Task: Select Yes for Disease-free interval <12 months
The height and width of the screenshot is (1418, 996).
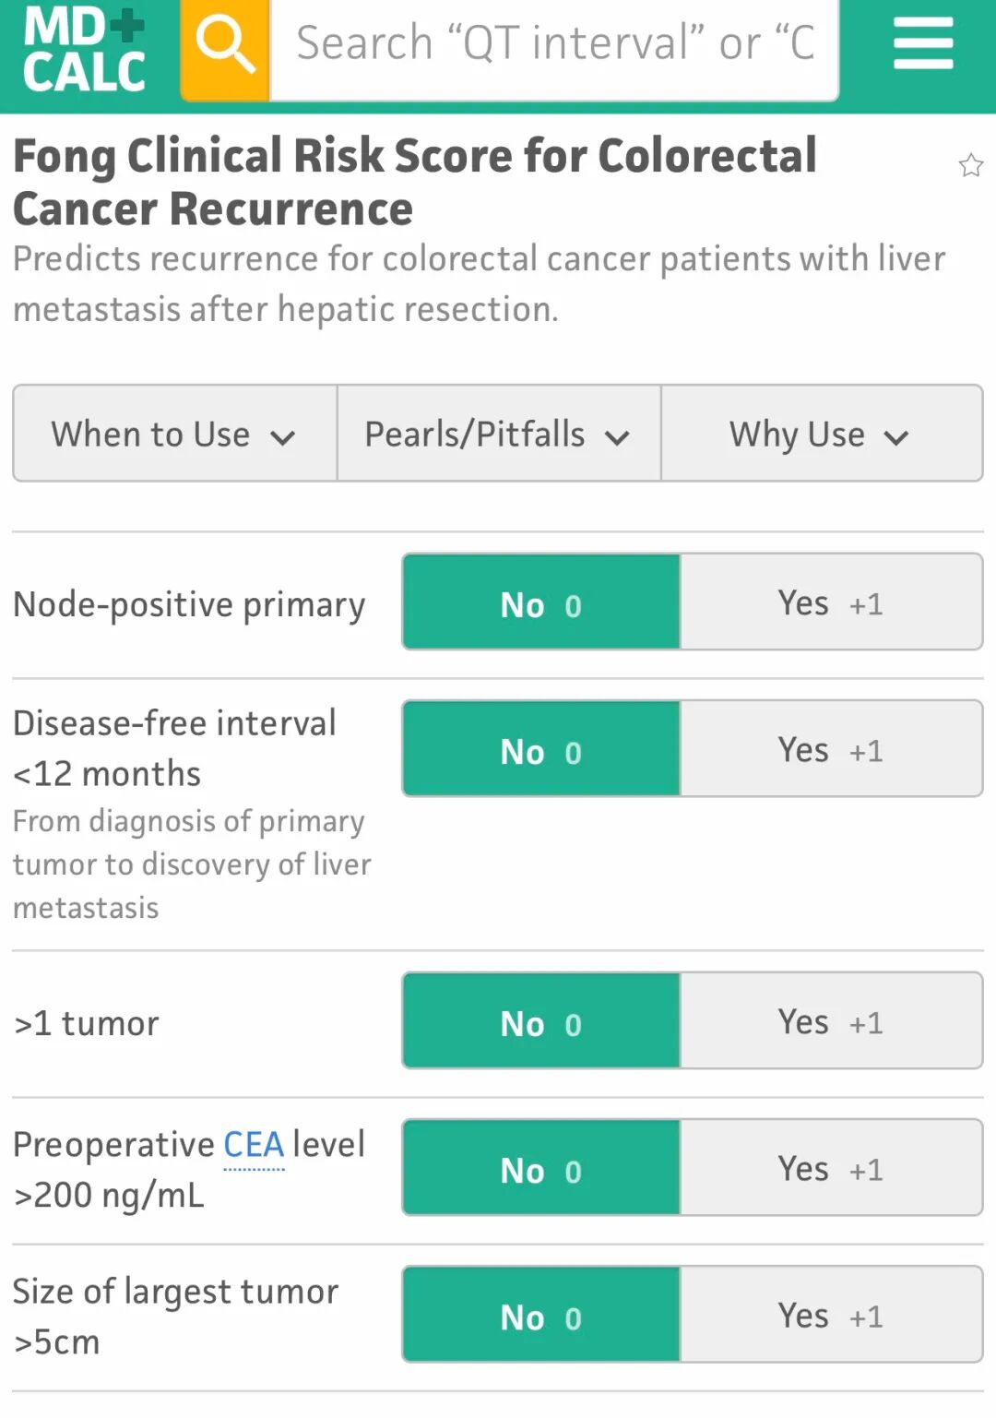Action: pos(830,750)
